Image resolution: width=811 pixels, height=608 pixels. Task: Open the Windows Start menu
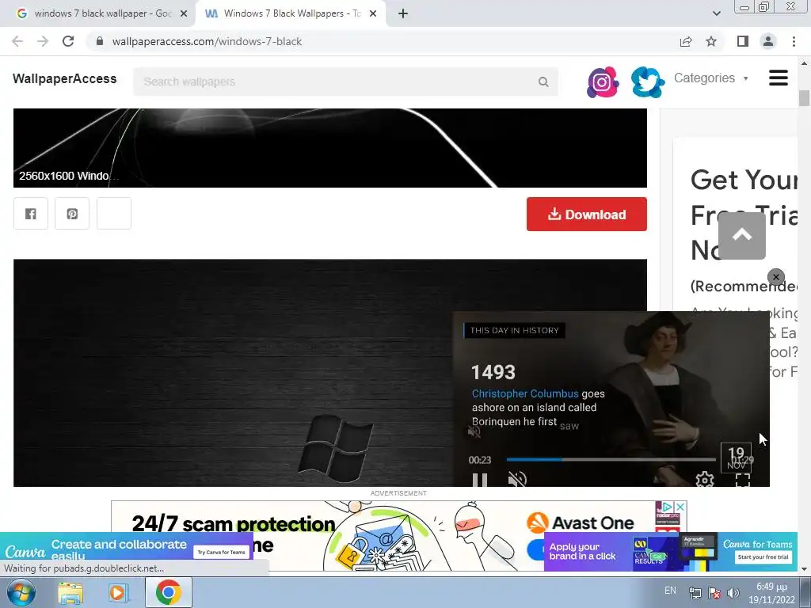(21, 592)
